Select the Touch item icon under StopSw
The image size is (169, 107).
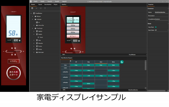coord(38,37)
